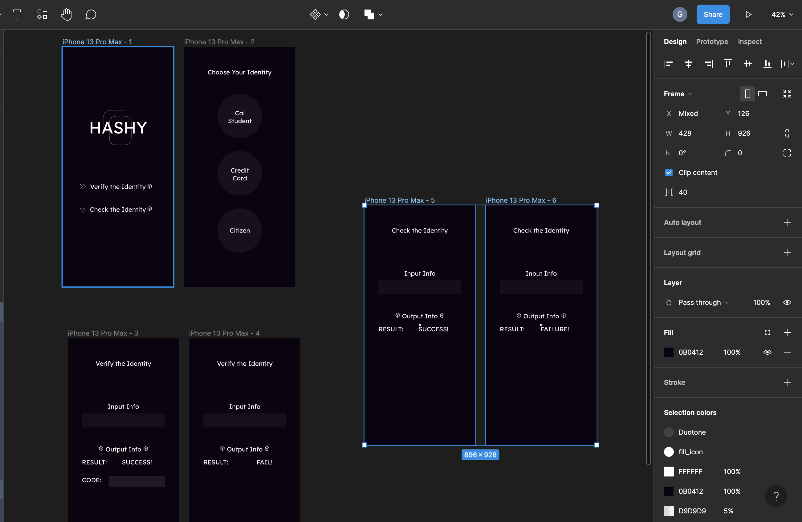This screenshot has height=522, width=802.
Task: Open the Comment tool
Action: click(x=91, y=14)
